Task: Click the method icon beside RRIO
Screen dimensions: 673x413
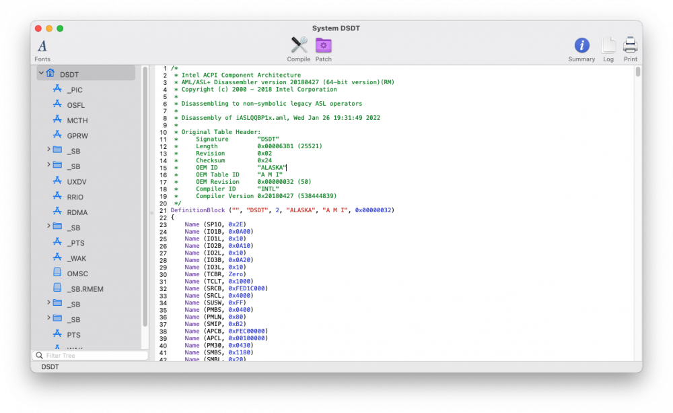Action: [x=57, y=197]
